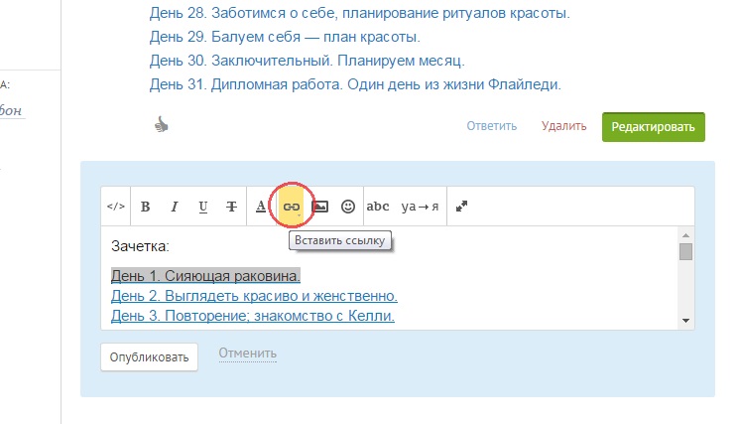This screenshot has height=424, width=739.
Task: Open the text color picker
Action: tap(261, 207)
